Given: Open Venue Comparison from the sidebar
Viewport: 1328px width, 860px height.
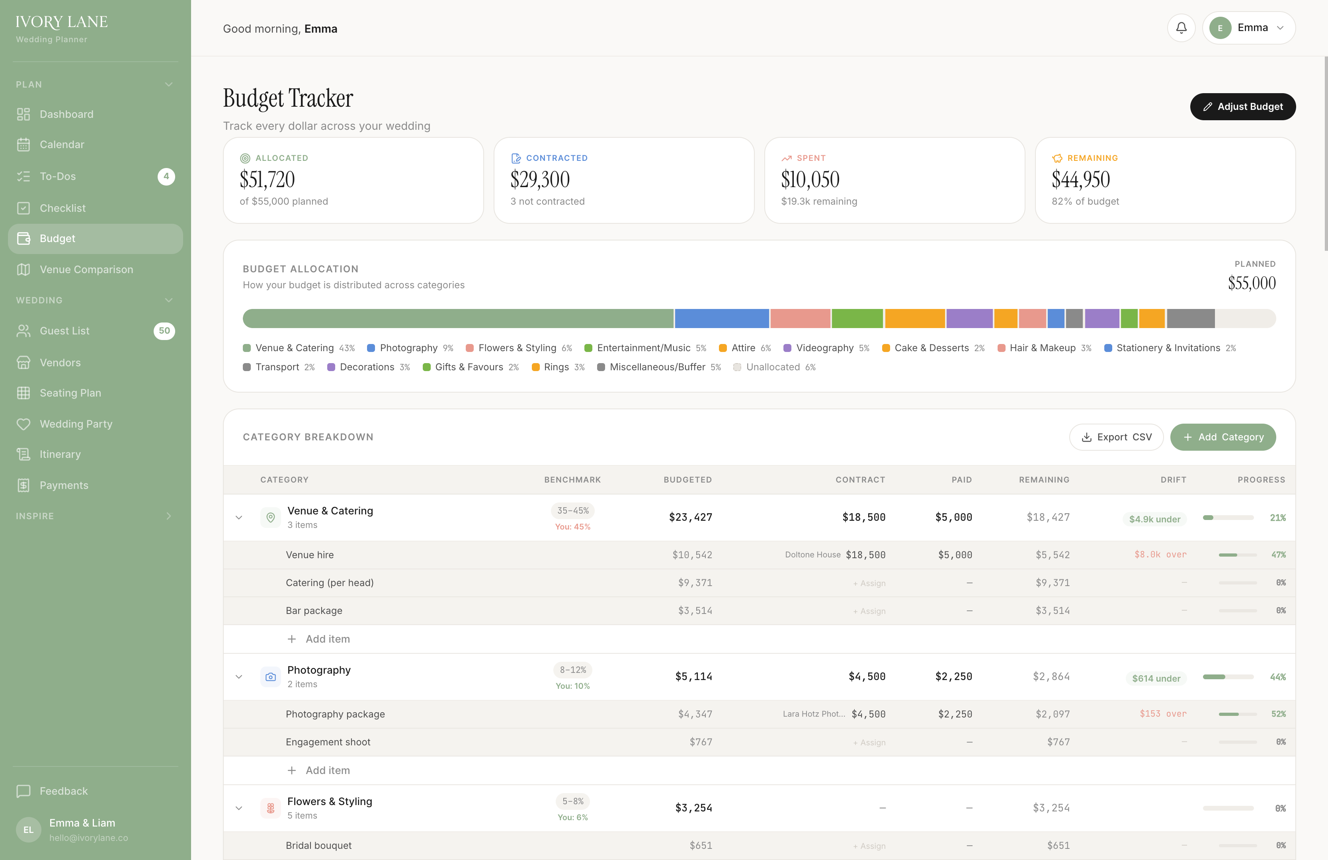Looking at the screenshot, I should click(x=23, y=269).
